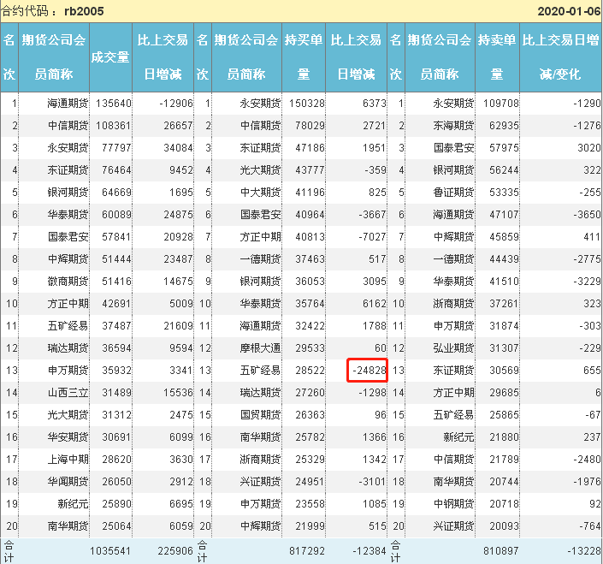Image resolution: width=603 pixels, height=564 pixels.
Task: Click trading volume cell 57841
Action: coord(116,237)
